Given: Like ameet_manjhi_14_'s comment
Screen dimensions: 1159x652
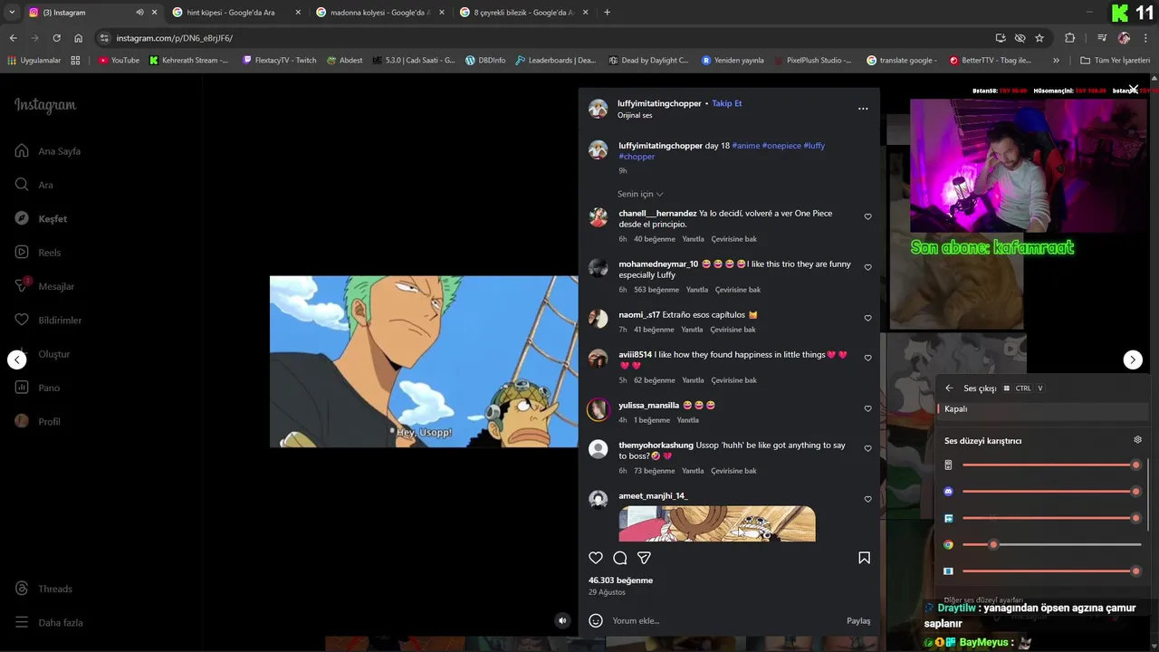Looking at the screenshot, I should point(867,500).
